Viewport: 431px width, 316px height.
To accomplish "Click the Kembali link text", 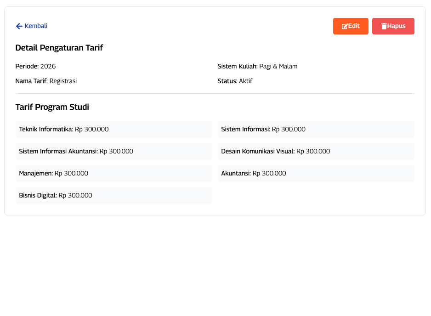I will point(36,26).
